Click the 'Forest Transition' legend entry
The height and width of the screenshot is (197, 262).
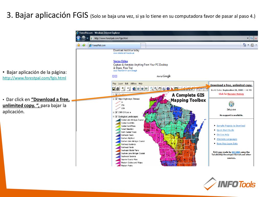click(127, 129)
